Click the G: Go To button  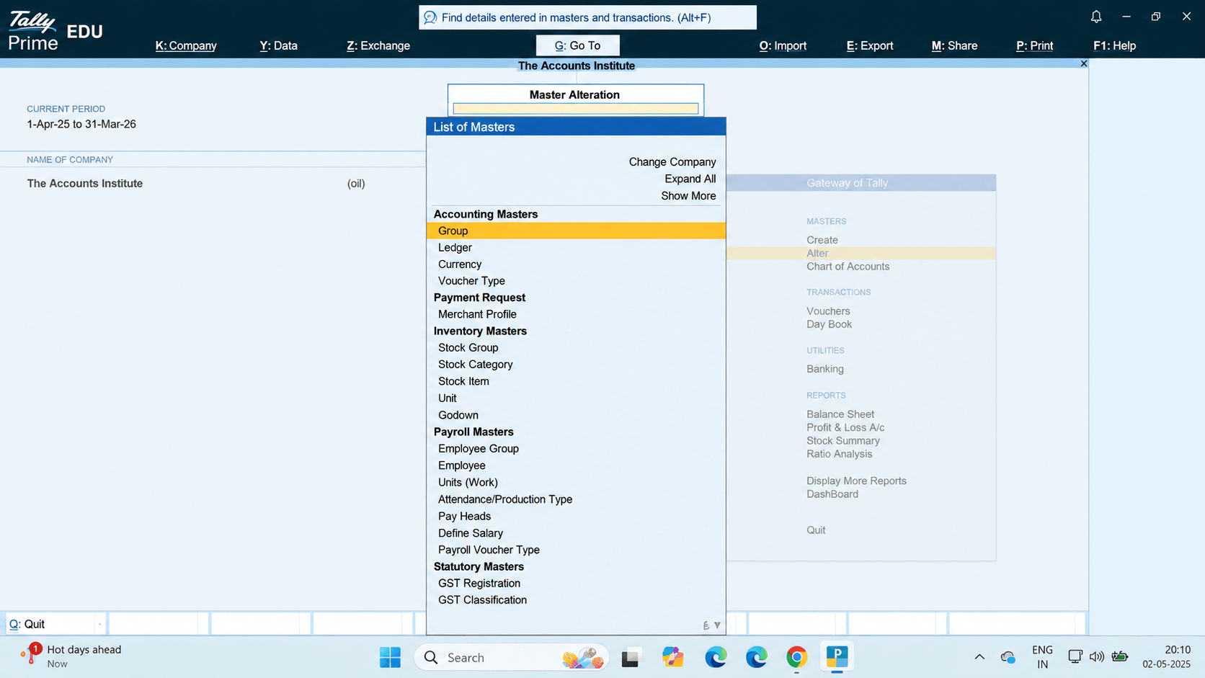click(x=577, y=45)
